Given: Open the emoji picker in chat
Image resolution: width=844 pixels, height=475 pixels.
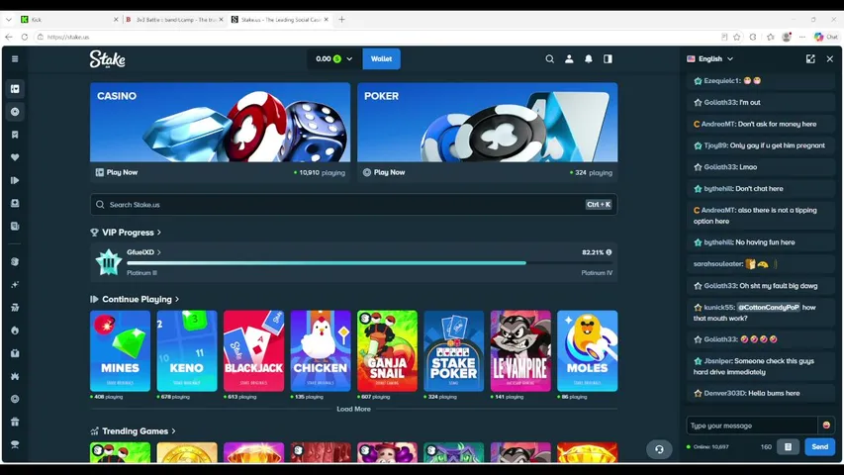Looking at the screenshot, I should click(826, 426).
